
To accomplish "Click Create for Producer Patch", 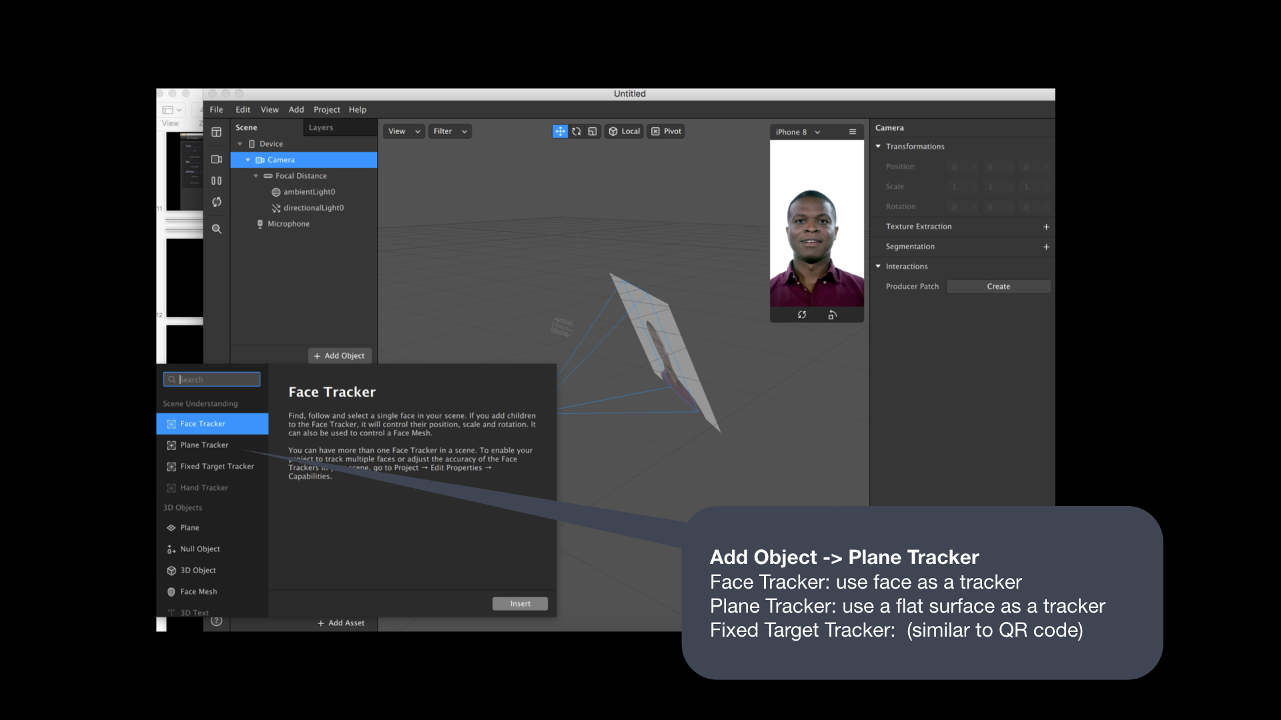I will pyautogui.click(x=998, y=286).
